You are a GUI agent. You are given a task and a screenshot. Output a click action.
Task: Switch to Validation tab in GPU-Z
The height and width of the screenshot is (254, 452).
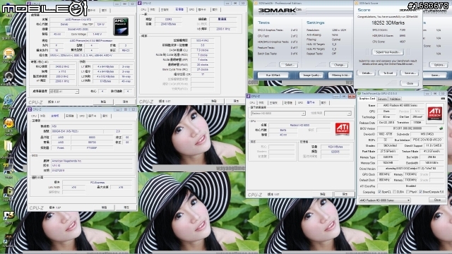(x=395, y=99)
